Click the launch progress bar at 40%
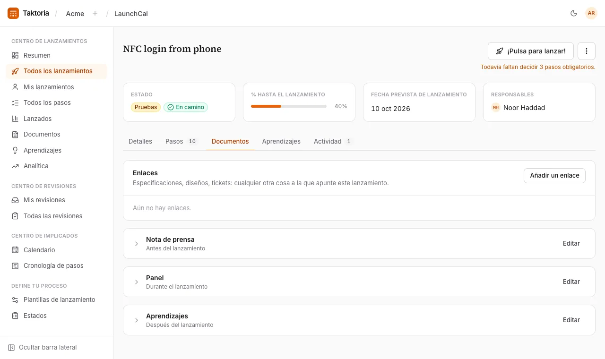Screen dimensions: 605x359 point(289,106)
